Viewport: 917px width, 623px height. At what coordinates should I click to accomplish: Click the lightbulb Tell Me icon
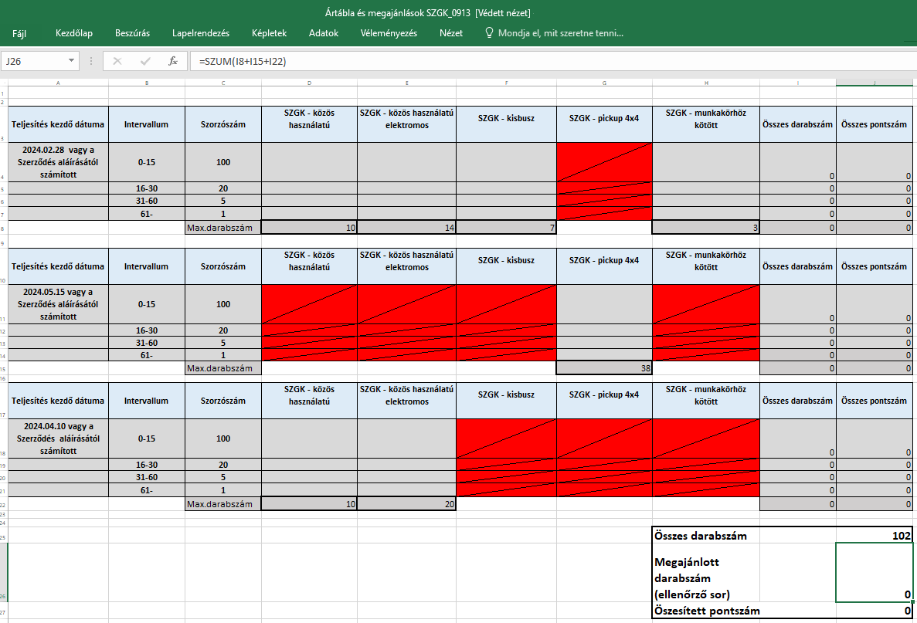(488, 33)
